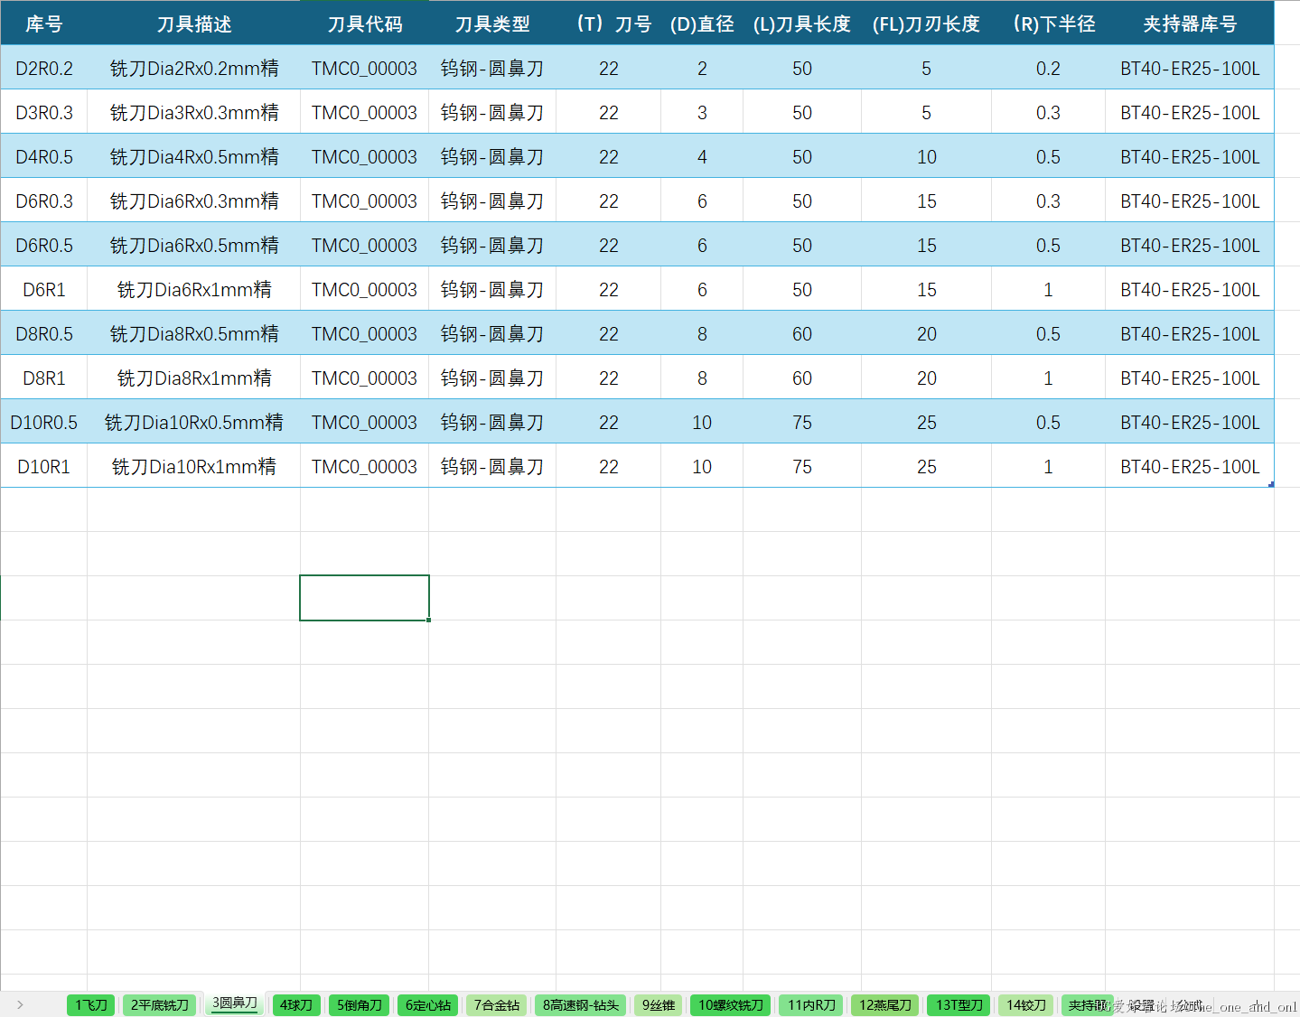Select the D10R0.5 cell

pos(44,422)
